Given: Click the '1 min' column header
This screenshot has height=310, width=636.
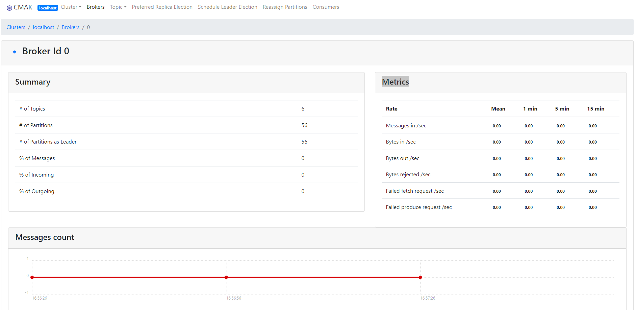Looking at the screenshot, I should tap(530, 109).
